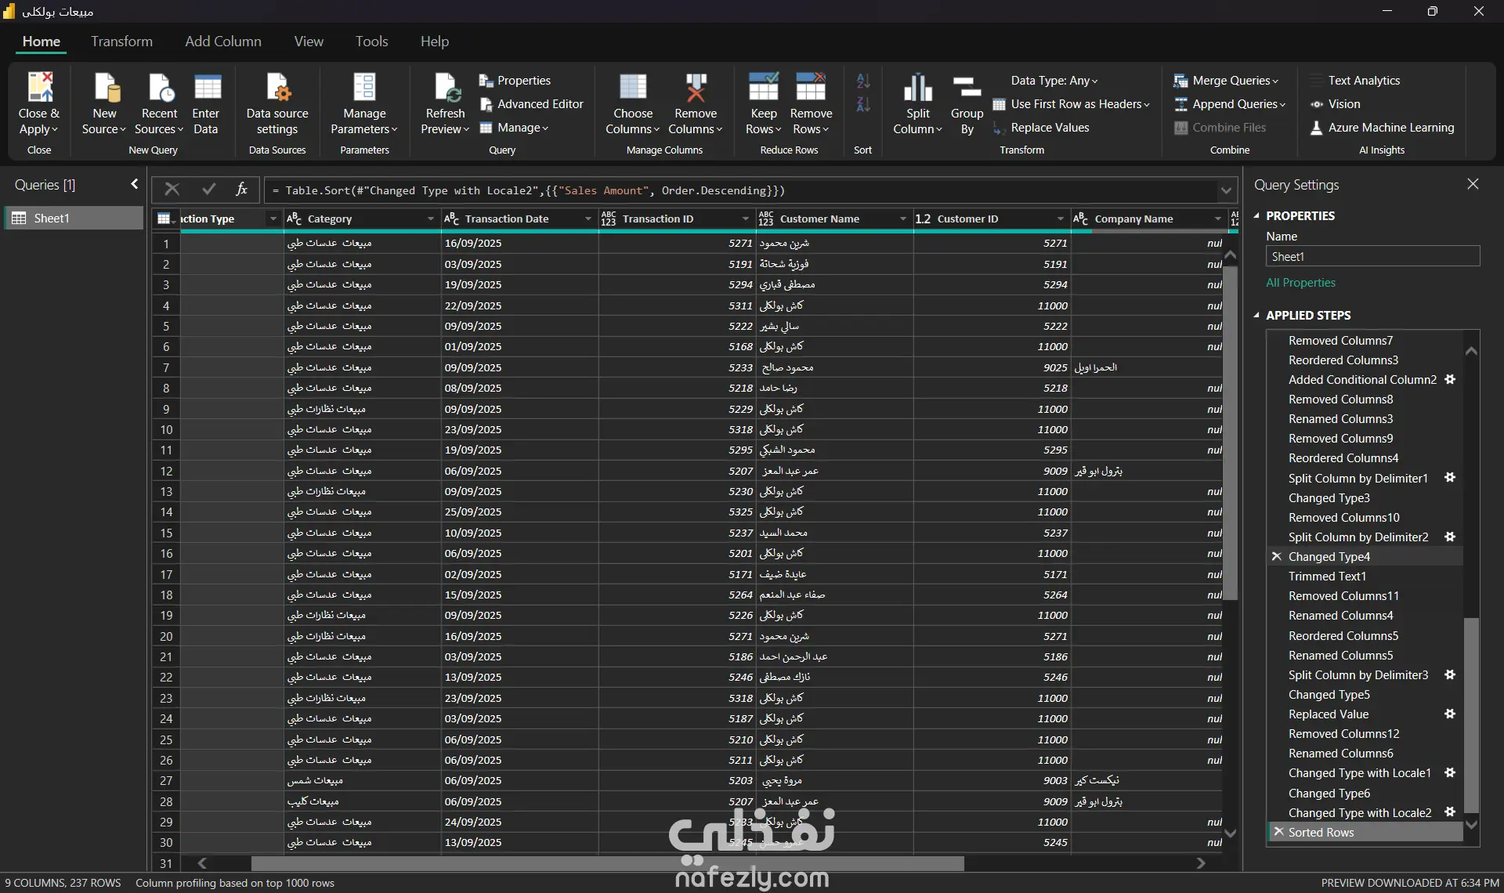Click the Enter Data icon
This screenshot has width=1504, height=893.
[x=207, y=88]
